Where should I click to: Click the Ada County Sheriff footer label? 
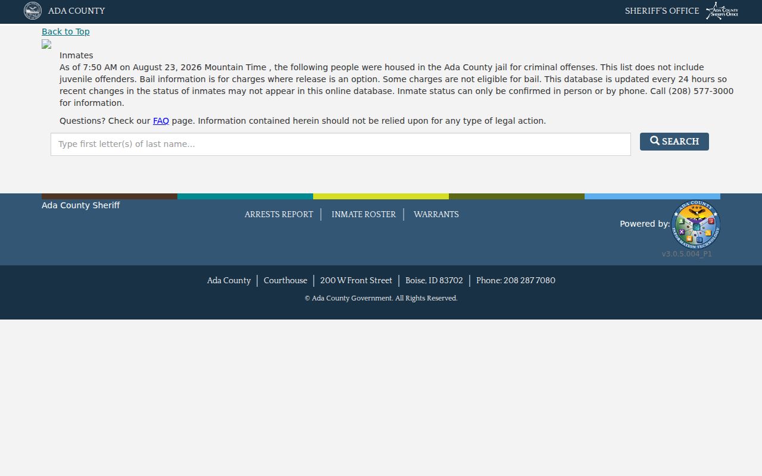point(80,205)
